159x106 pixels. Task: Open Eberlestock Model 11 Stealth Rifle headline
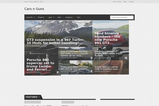(108, 54)
